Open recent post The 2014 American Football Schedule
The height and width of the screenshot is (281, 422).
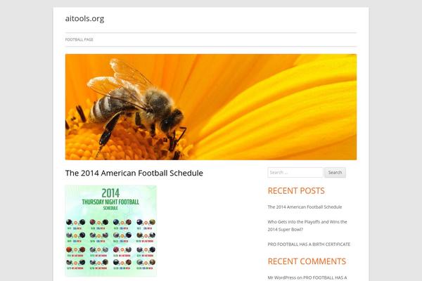[x=305, y=207]
